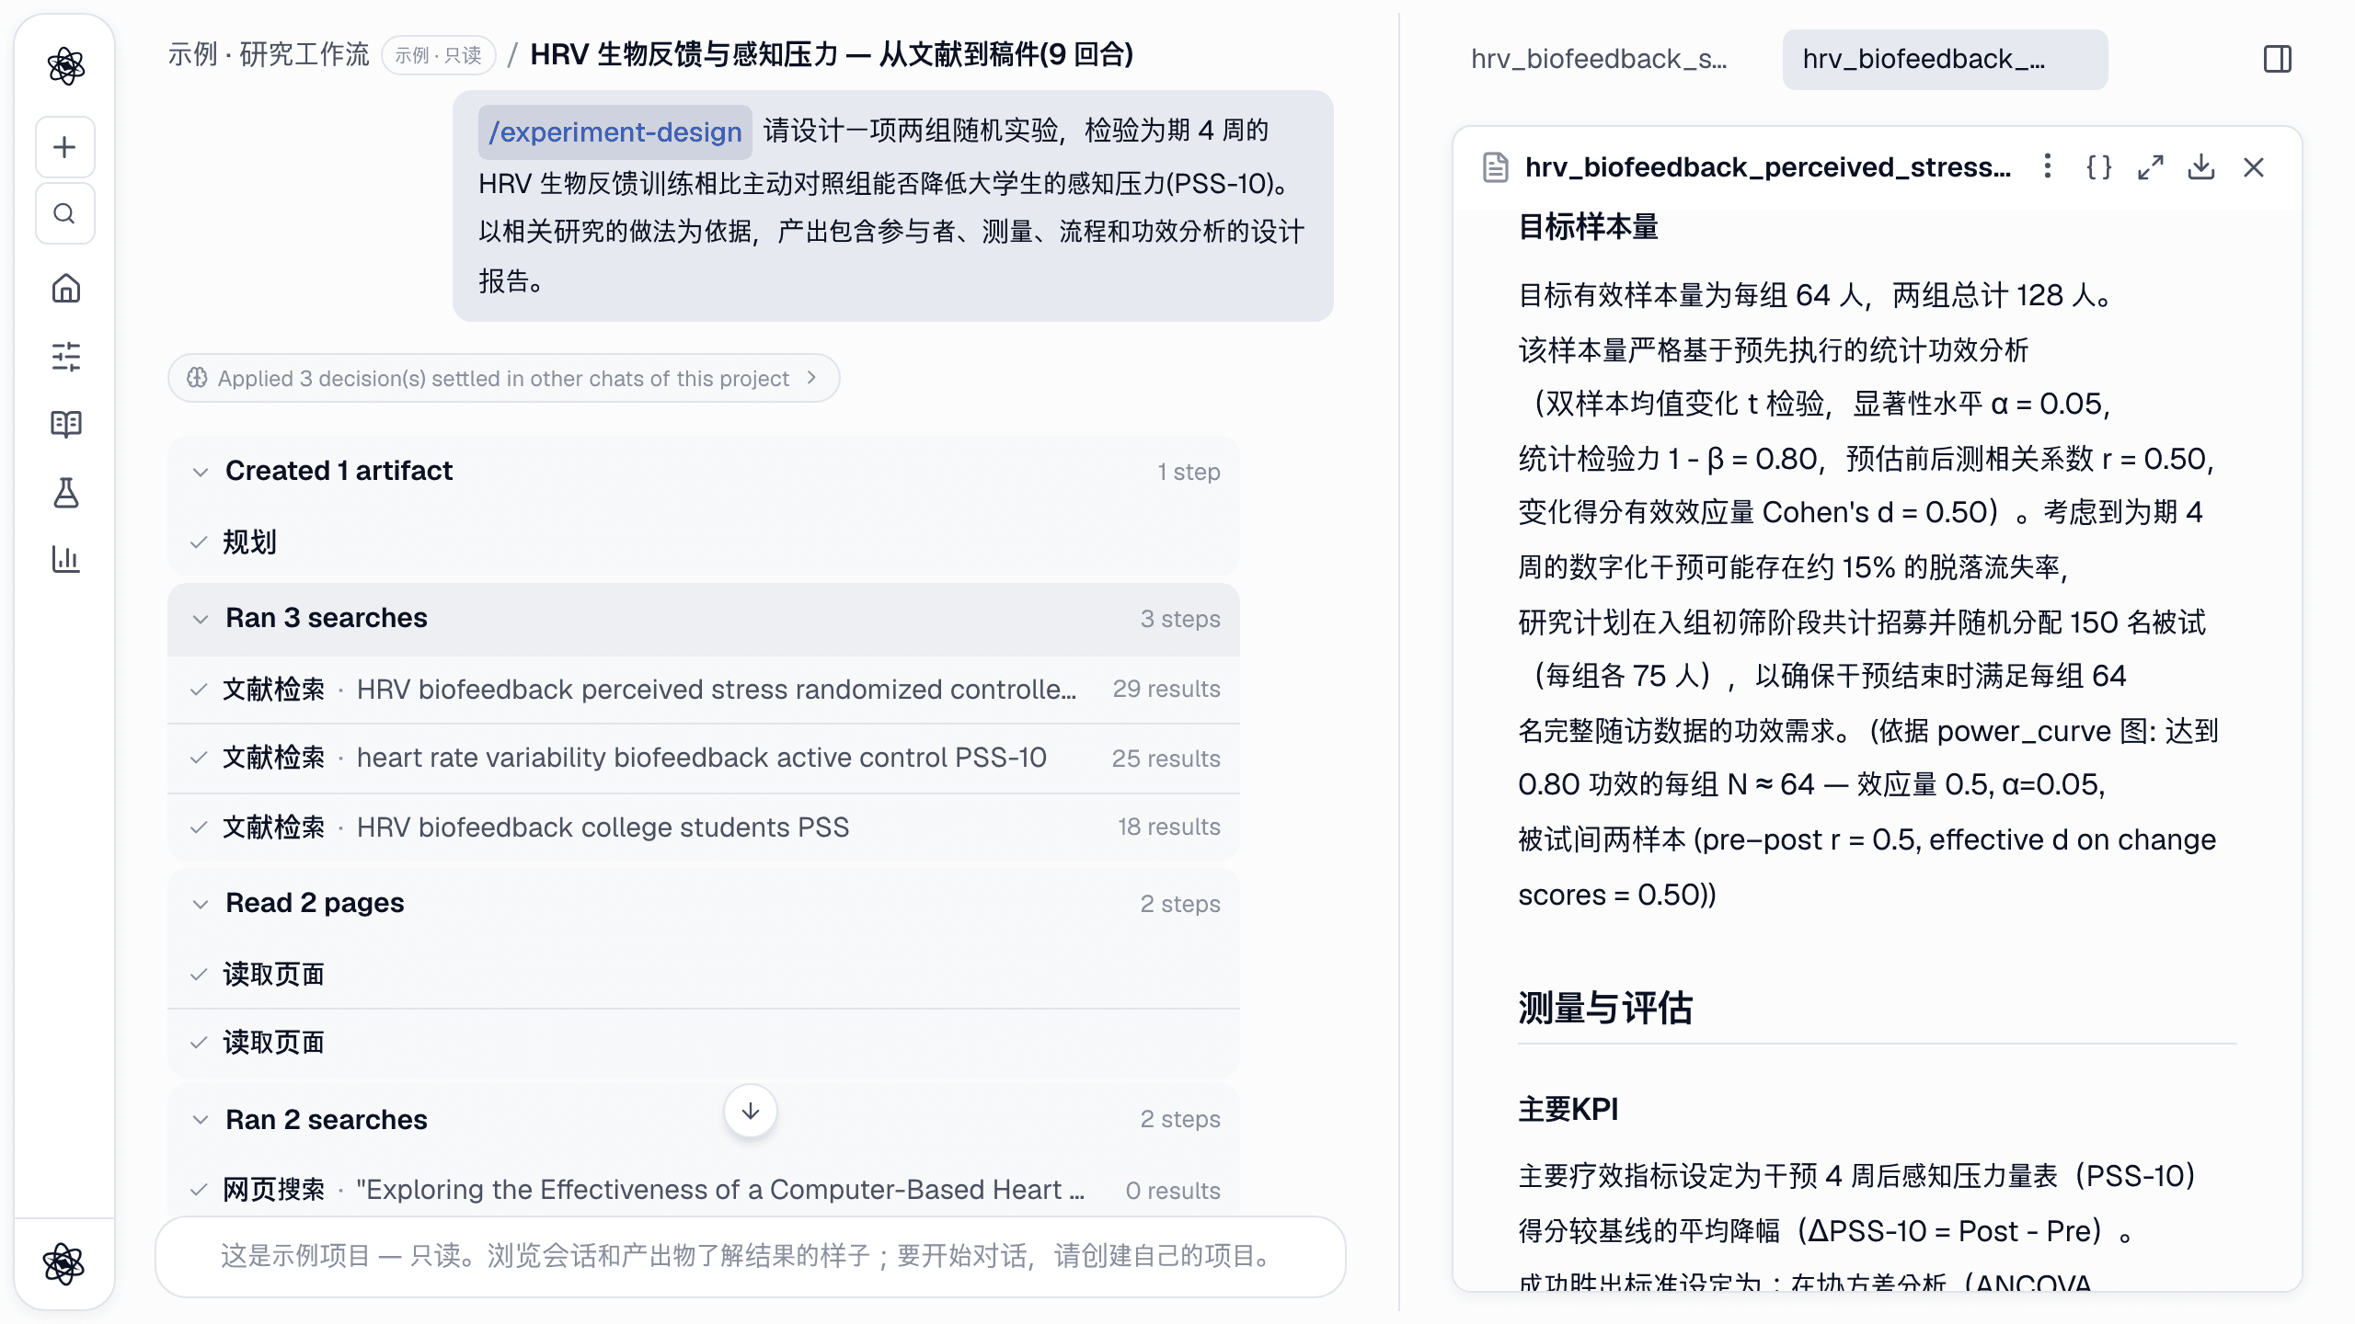
Task: Go to home icon in sidebar
Action: (65, 289)
